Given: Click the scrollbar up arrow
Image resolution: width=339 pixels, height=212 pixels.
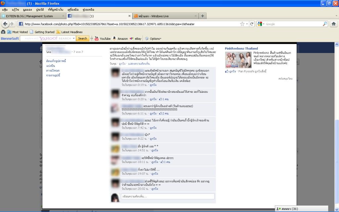Looking at the screenshot, I should 337,44.
